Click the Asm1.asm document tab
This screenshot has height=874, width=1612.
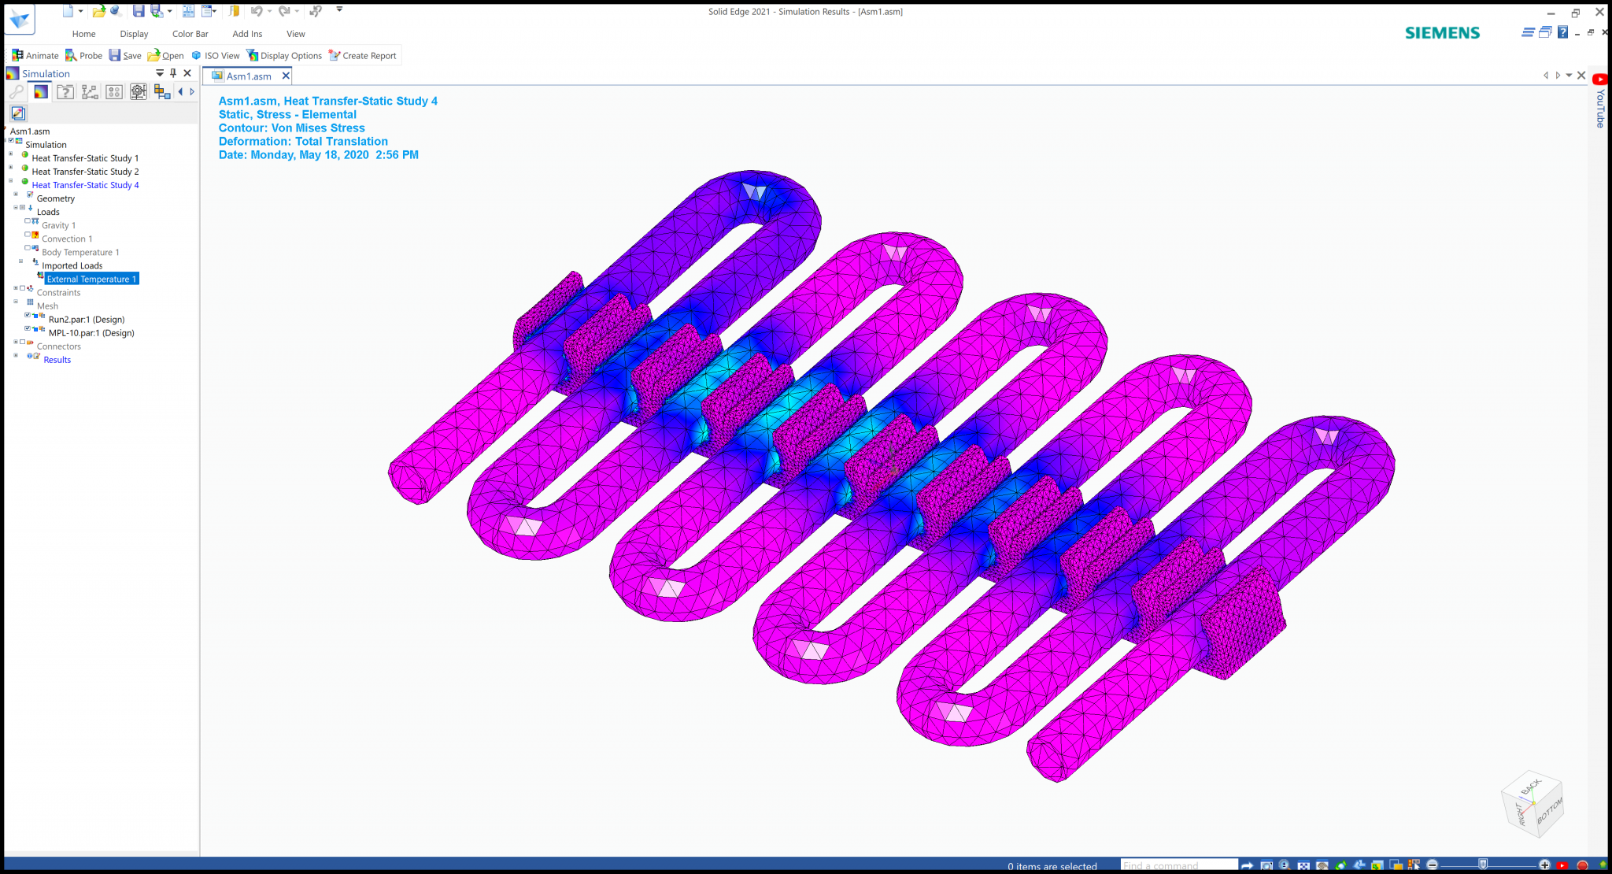click(248, 76)
